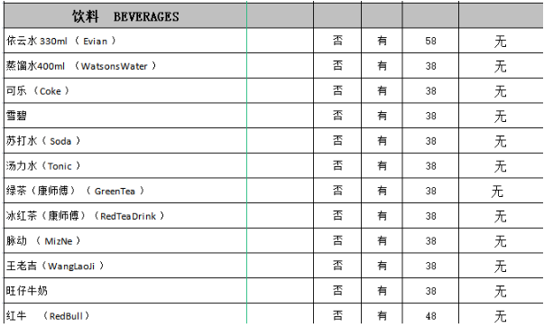The image size is (544, 328).
Task: Click the 苏打水 (Soda) cell
Action: (125, 141)
